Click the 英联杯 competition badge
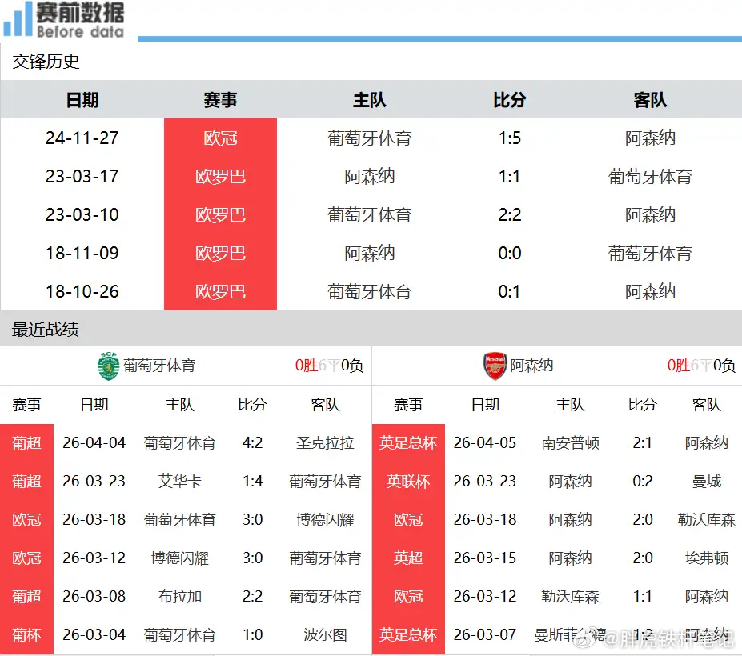Viewport: 742px width, 656px height. (408, 481)
